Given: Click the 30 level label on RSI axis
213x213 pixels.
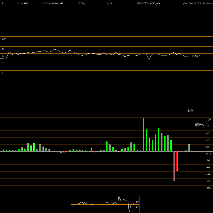Looking at the screenshot, I should coord(3,63).
